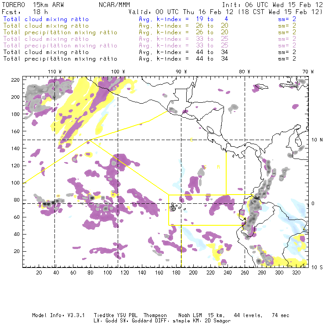This screenshot has width=325, height=325.
Task: Click the "80 W" longitude label
Action: pyautogui.click(x=244, y=72)
